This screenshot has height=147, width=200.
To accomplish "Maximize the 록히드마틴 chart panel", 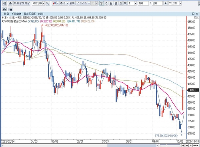I will pyautogui.click(x=193, y=14).
